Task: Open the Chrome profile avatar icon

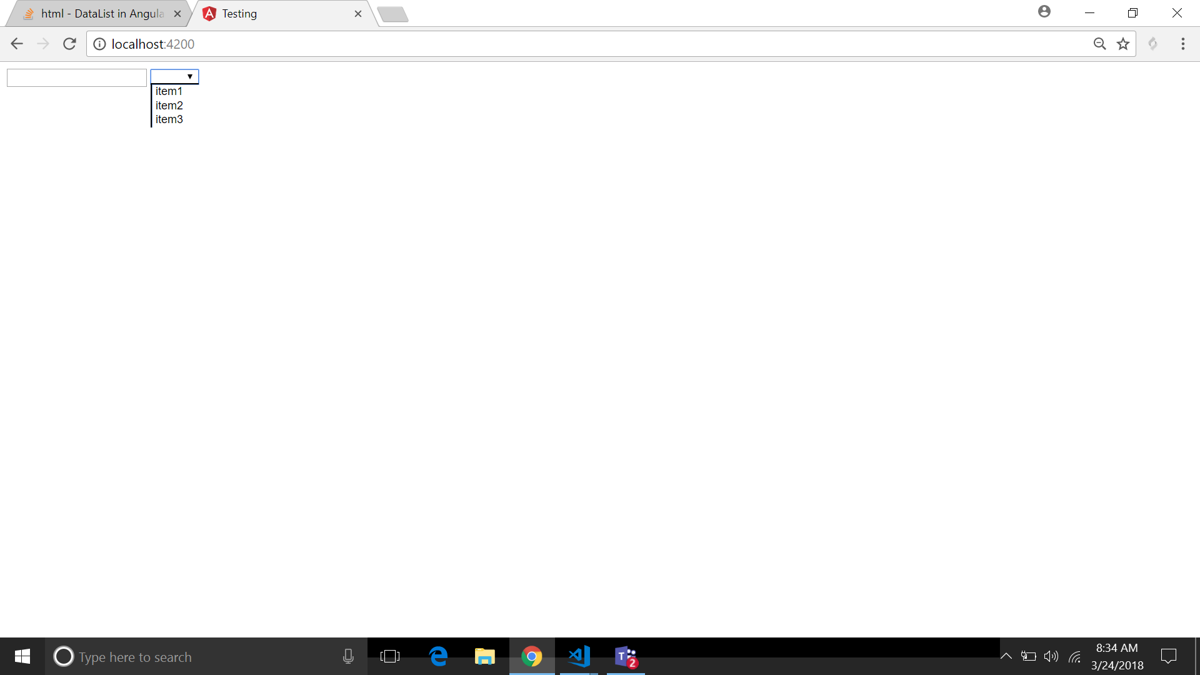Action: (1044, 12)
